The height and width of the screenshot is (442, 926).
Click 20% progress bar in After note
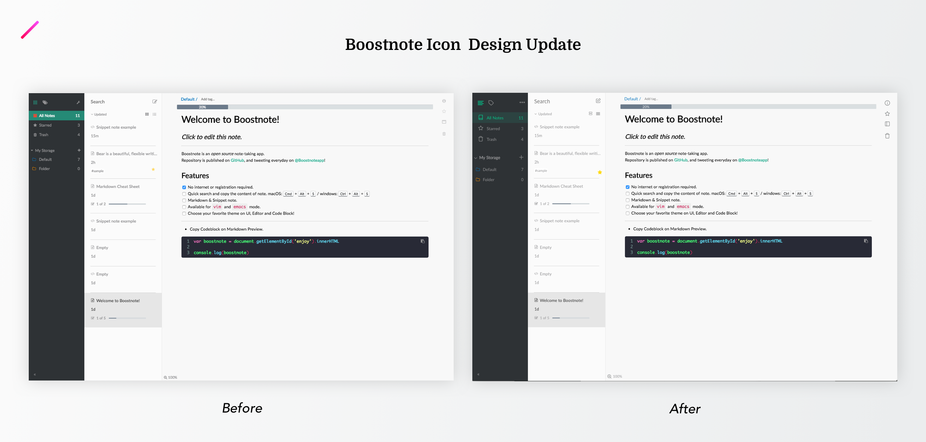point(646,107)
